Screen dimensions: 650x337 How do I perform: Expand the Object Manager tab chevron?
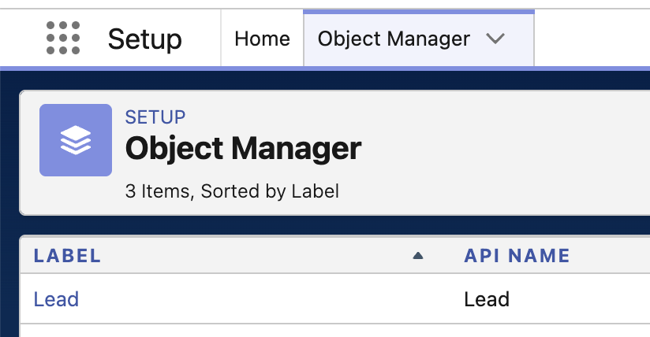point(495,39)
